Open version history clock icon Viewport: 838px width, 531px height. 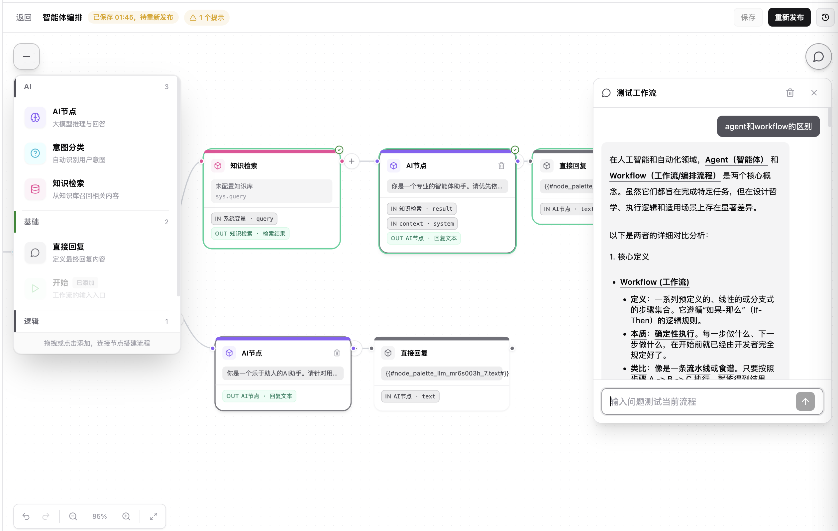[x=825, y=17]
